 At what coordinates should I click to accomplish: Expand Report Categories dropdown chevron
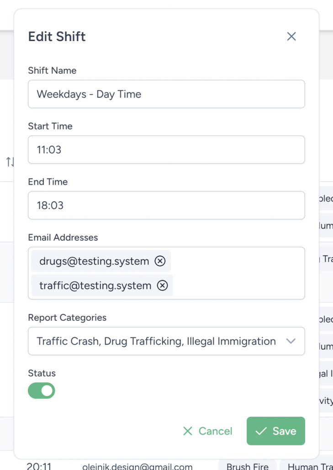pos(291,341)
